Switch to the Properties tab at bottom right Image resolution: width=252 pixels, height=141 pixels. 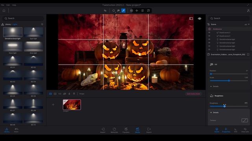click(x=226, y=130)
